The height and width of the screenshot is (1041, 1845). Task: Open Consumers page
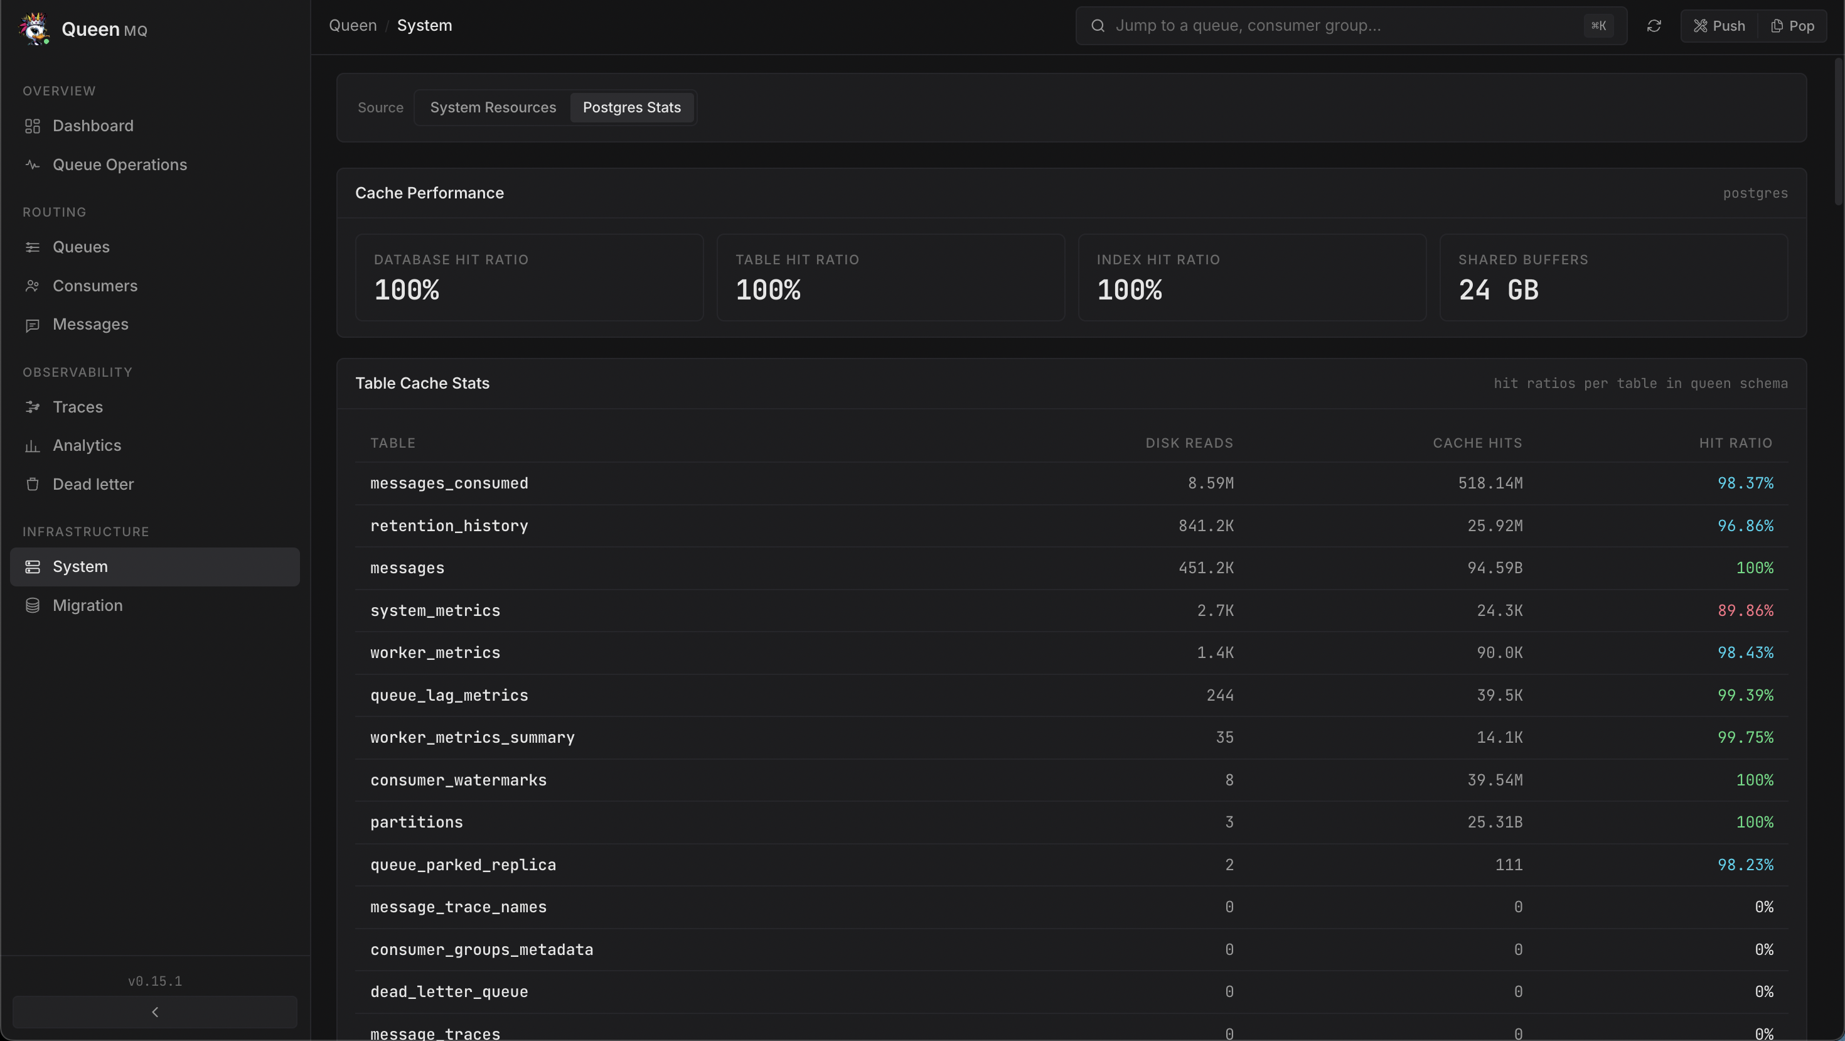155,286
